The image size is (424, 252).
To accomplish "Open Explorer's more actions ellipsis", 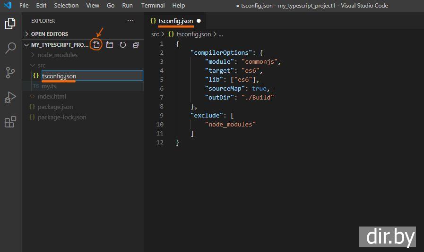I will [x=130, y=21].
